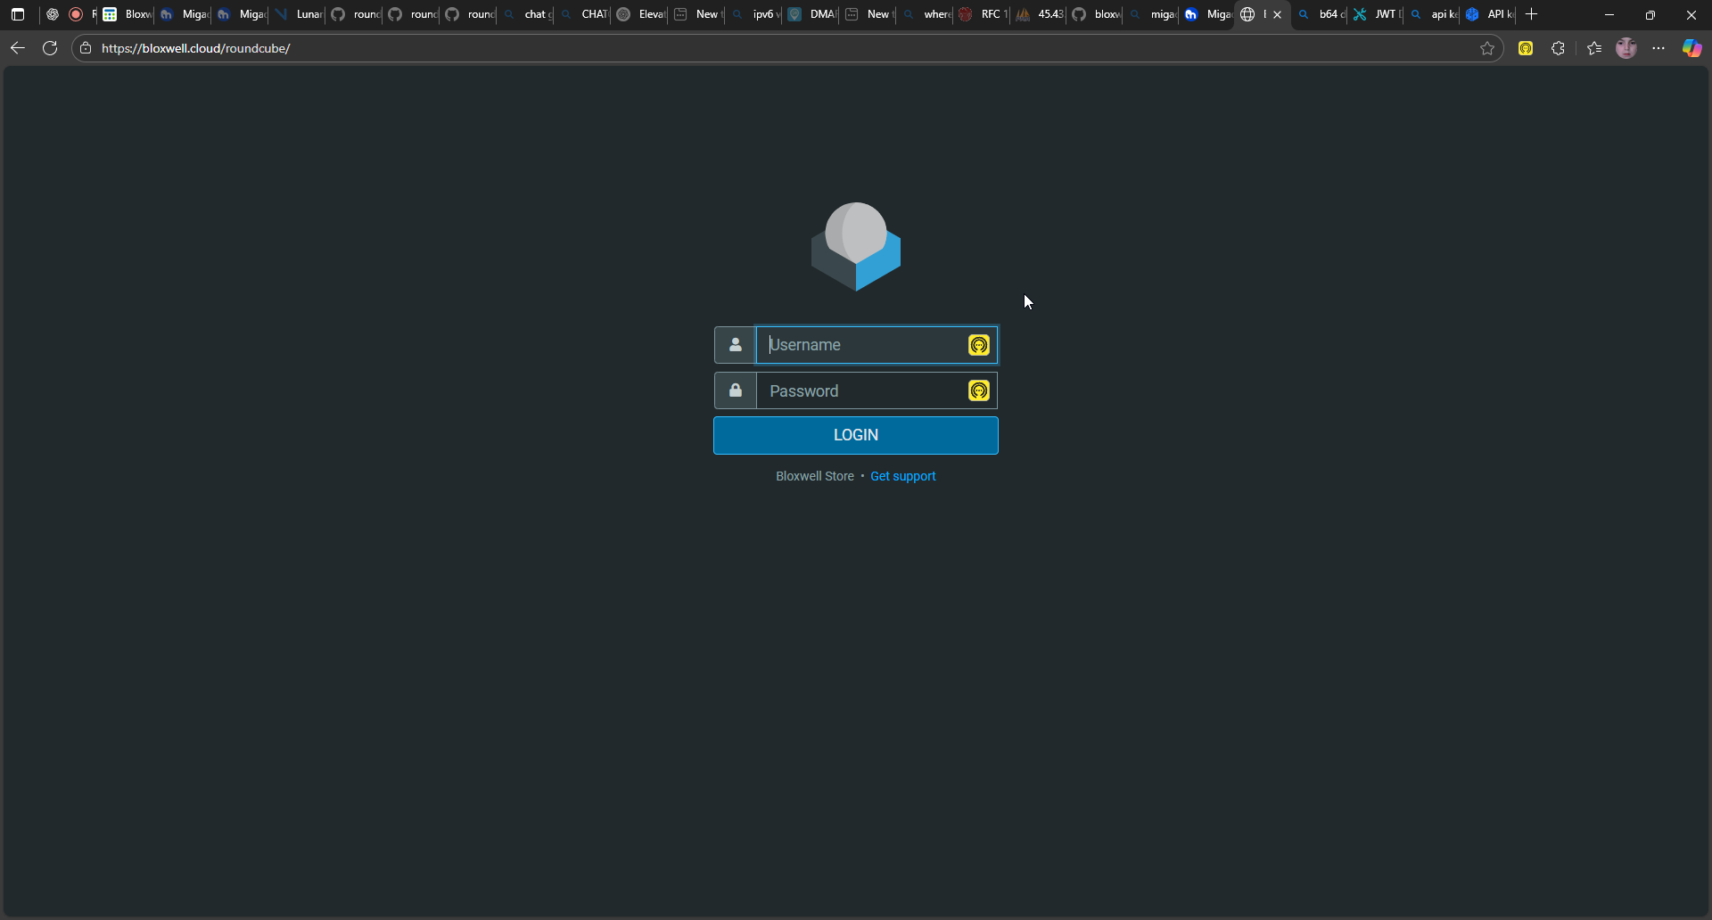Switch to the 'where' search tab

tap(926, 14)
